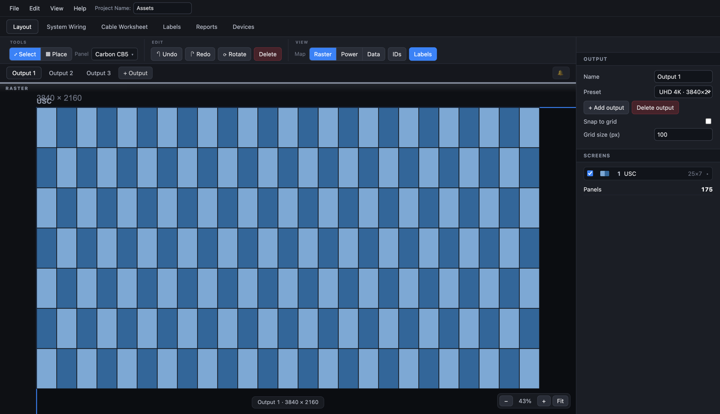Switch to the System Wiring tab

tap(66, 27)
